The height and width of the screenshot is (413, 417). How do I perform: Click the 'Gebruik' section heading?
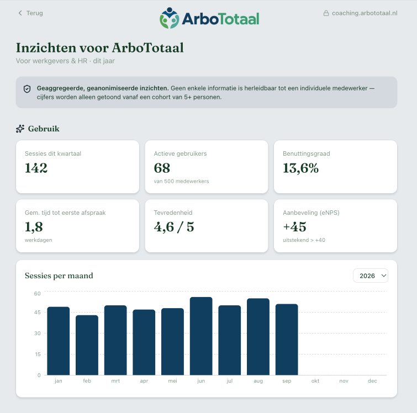click(x=44, y=129)
